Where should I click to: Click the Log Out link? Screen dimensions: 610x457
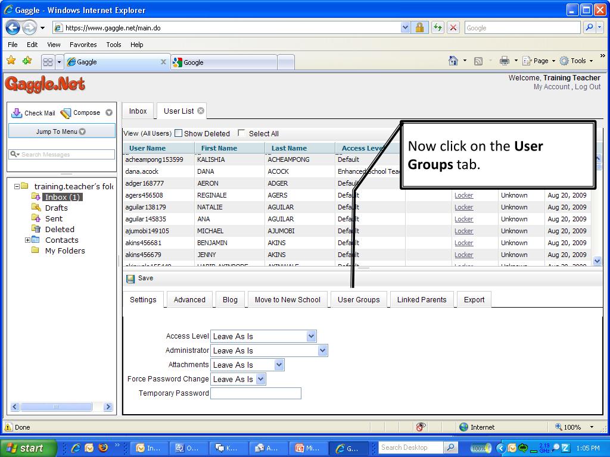click(x=587, y=87)
